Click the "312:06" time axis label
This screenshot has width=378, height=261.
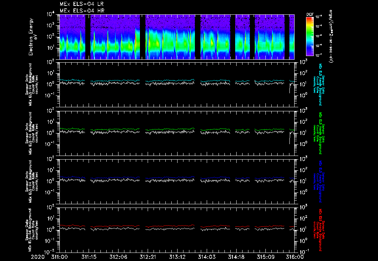point(118,257)
